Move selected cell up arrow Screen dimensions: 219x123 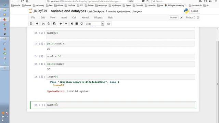(61, 24)
